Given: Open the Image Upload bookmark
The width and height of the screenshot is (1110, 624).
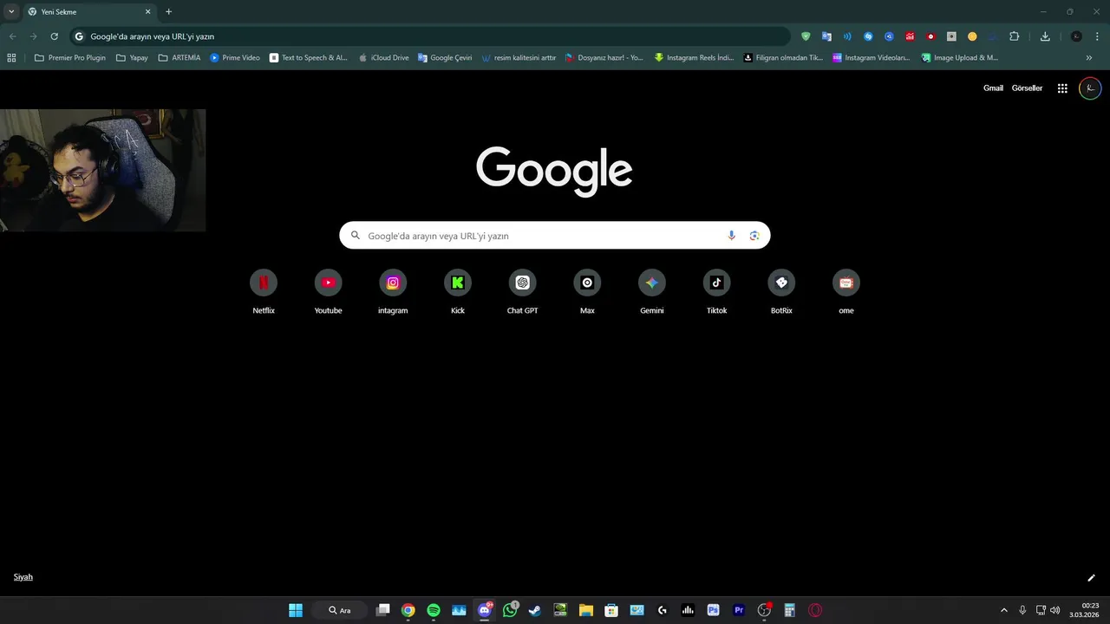Looking at the screenshot, I should (x=960, y=58).
